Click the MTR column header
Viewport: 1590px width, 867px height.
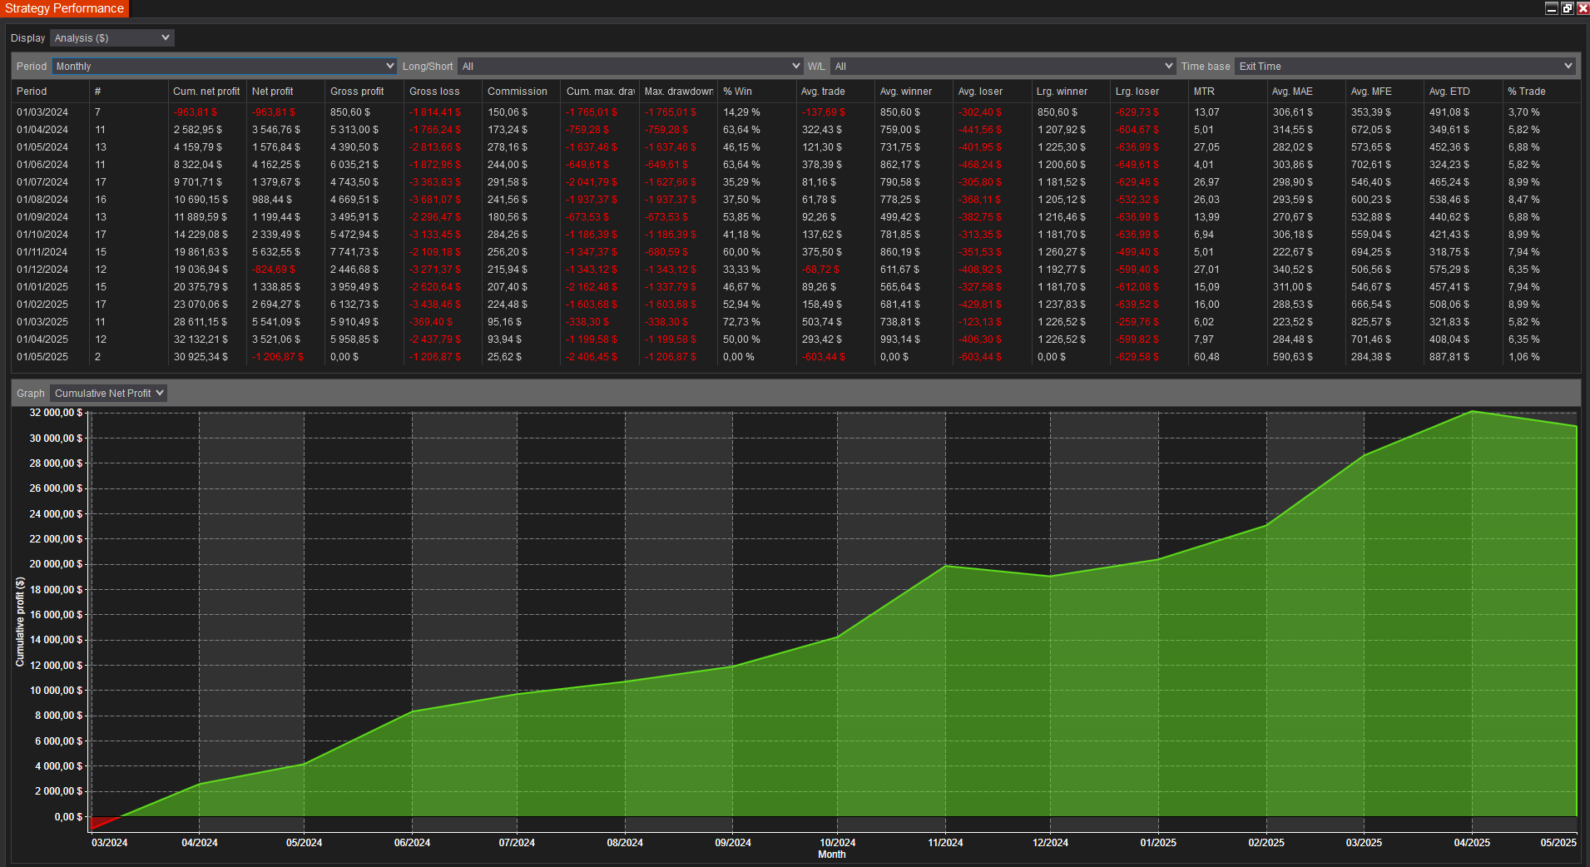[x=1227, y=92]
